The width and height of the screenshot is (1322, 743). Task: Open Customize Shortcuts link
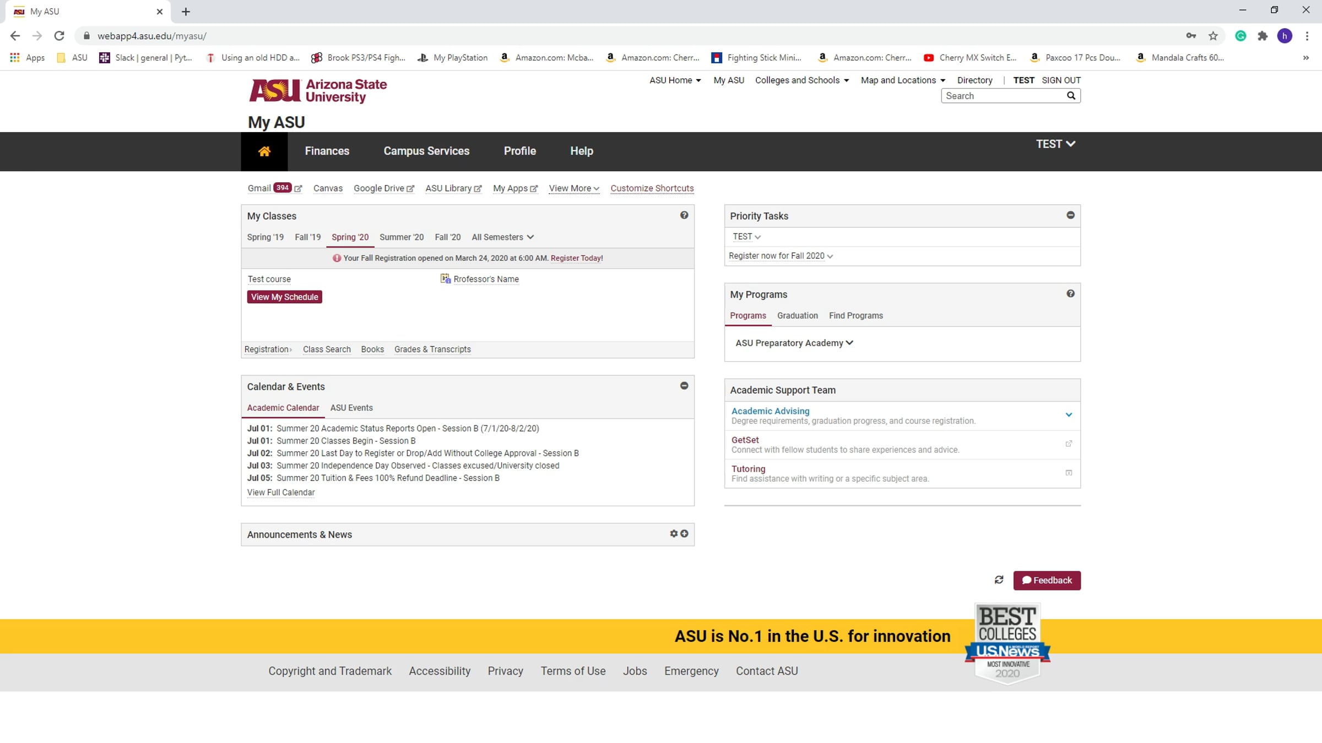coord(652,188)
